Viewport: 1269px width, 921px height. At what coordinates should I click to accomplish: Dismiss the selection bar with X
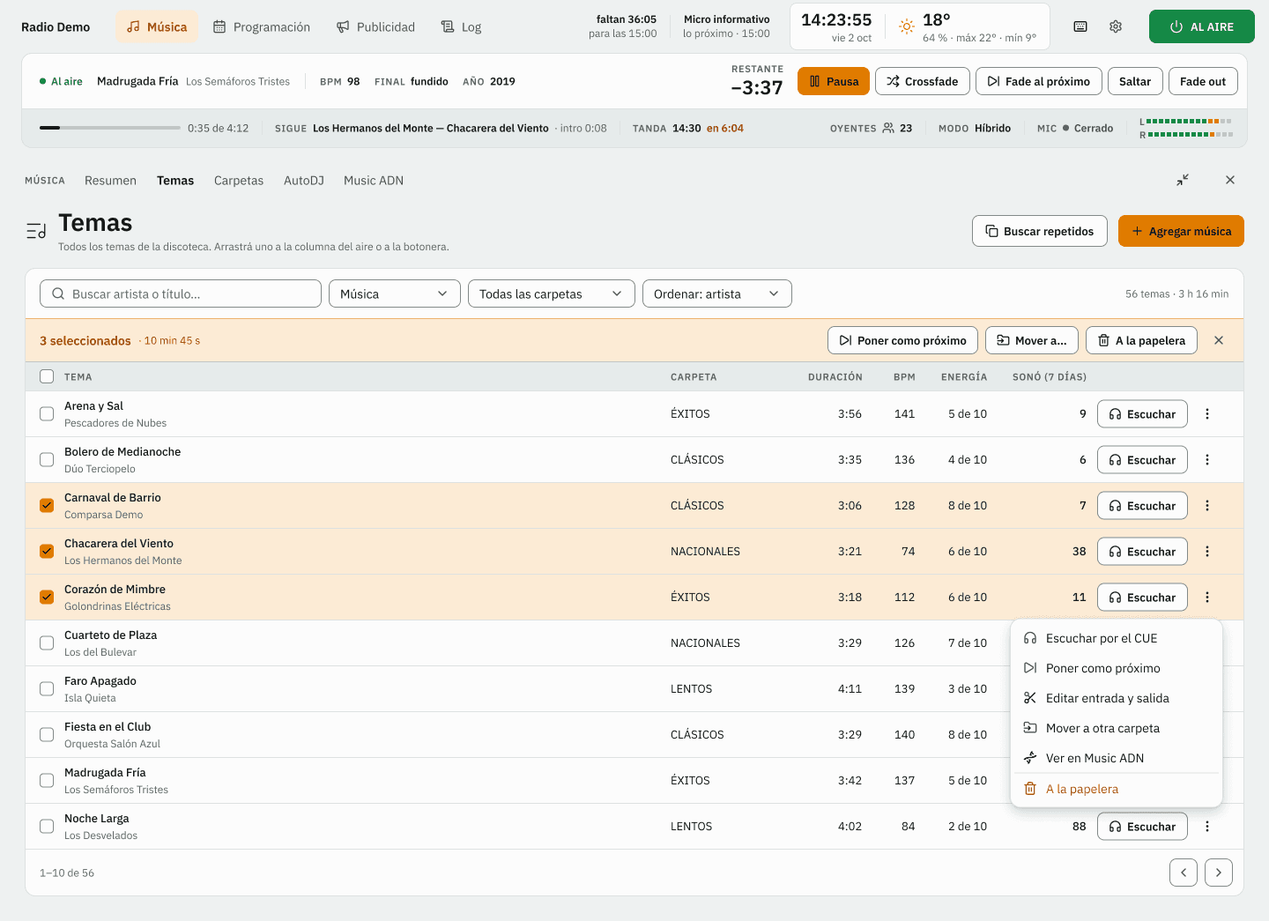(x=1219, y=340)
